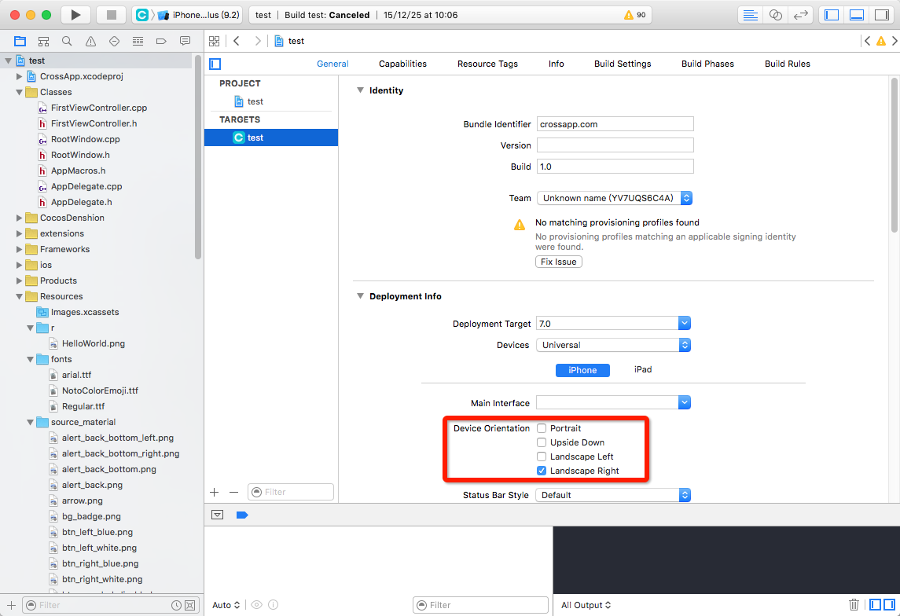Enable the Portrait orientation checkbox
Image resolution: width=900 pixels, height=616 pixels.
[542, 428]
